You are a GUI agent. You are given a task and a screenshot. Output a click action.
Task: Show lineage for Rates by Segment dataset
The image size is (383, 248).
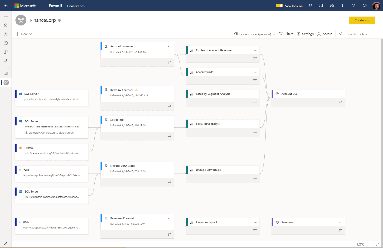[169, 106]
